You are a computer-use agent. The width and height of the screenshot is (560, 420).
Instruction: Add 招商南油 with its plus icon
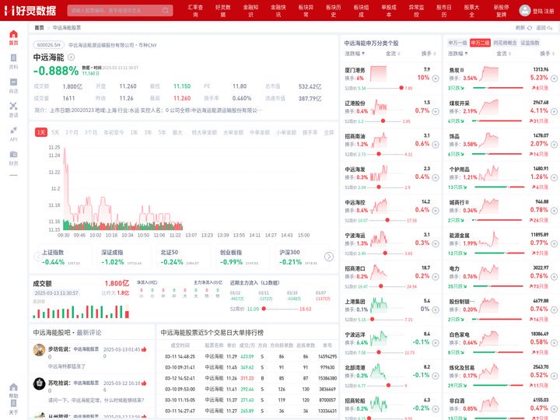pyautogui.click(x=436, y=145)
